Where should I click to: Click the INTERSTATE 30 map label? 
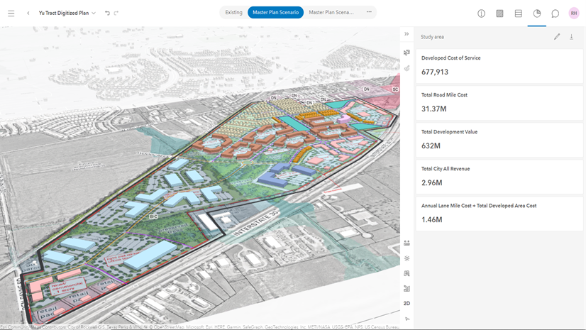(256, 223)
